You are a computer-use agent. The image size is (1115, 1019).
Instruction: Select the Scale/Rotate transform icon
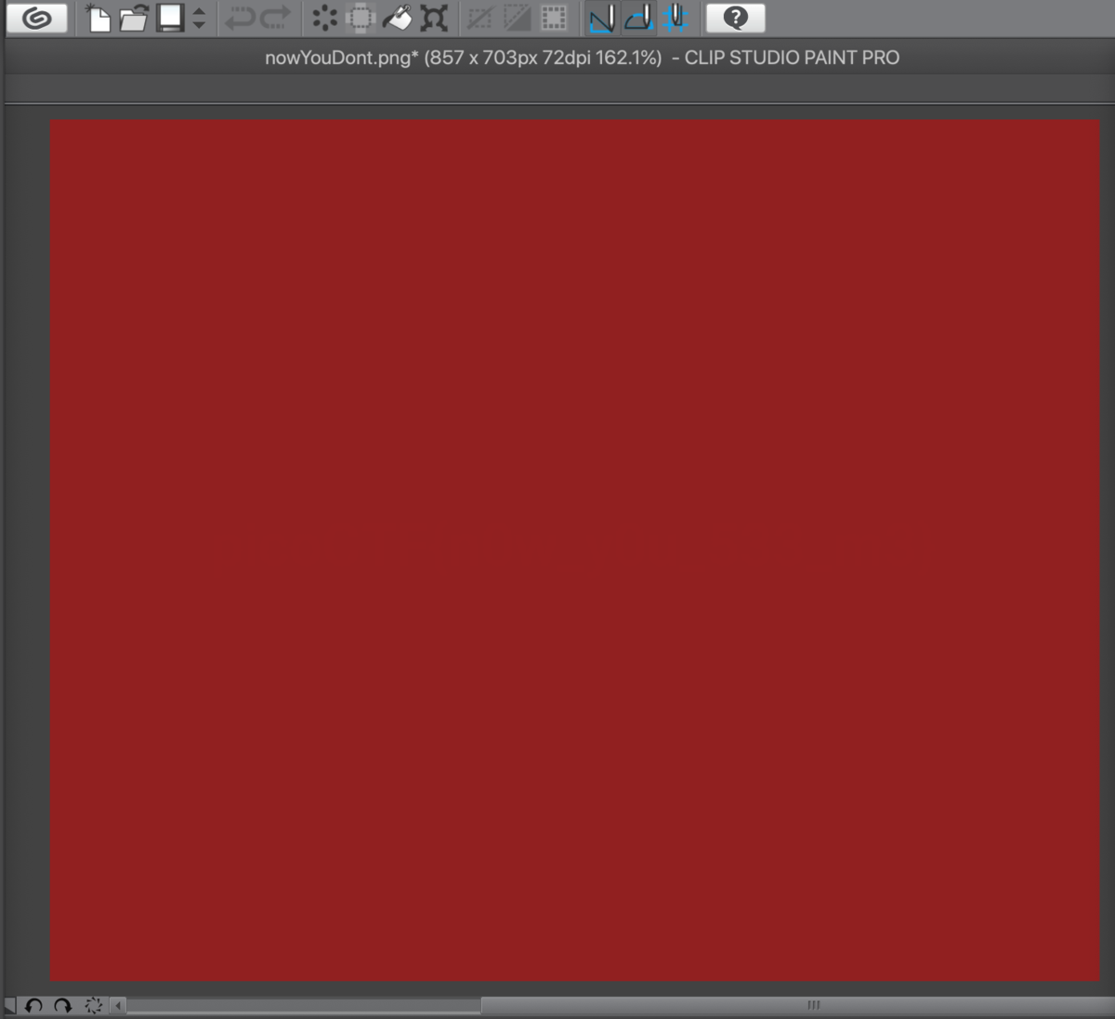(x=430, y=17)
